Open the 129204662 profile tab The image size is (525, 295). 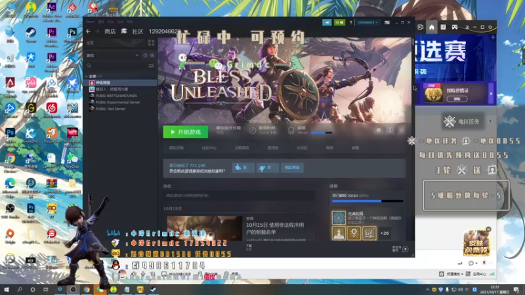[x=163, y=31]
